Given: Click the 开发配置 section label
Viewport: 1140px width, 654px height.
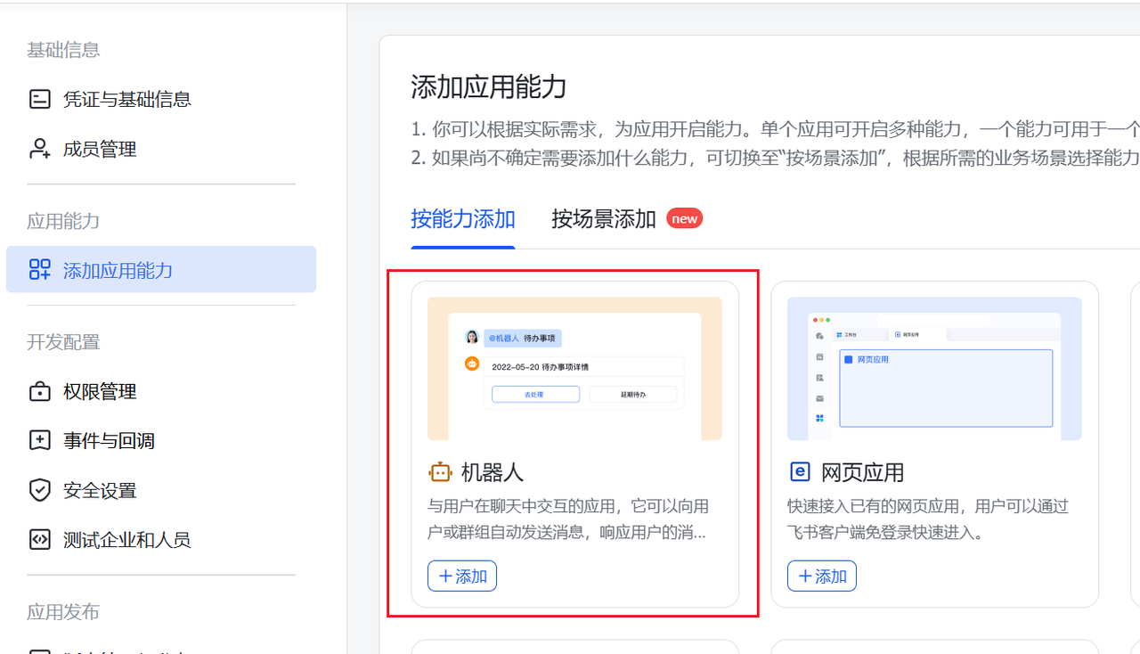Looking at the screenshot, I should tap(63, 342).
